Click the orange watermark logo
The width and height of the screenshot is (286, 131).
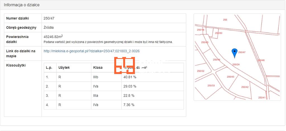(125, 66)
